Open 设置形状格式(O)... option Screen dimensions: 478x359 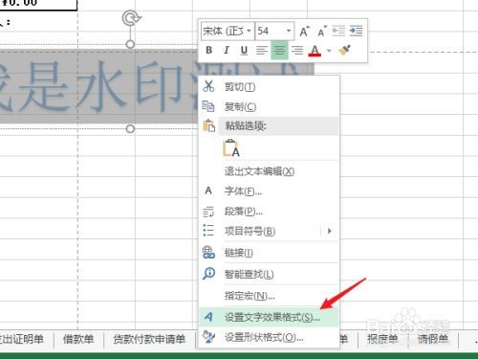click(x=269, y=337)
